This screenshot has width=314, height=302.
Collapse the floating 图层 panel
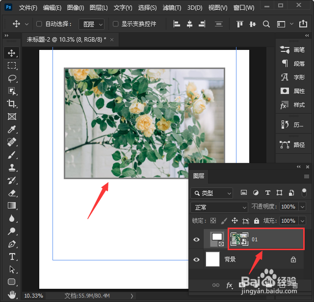click(x=299, y=166)
